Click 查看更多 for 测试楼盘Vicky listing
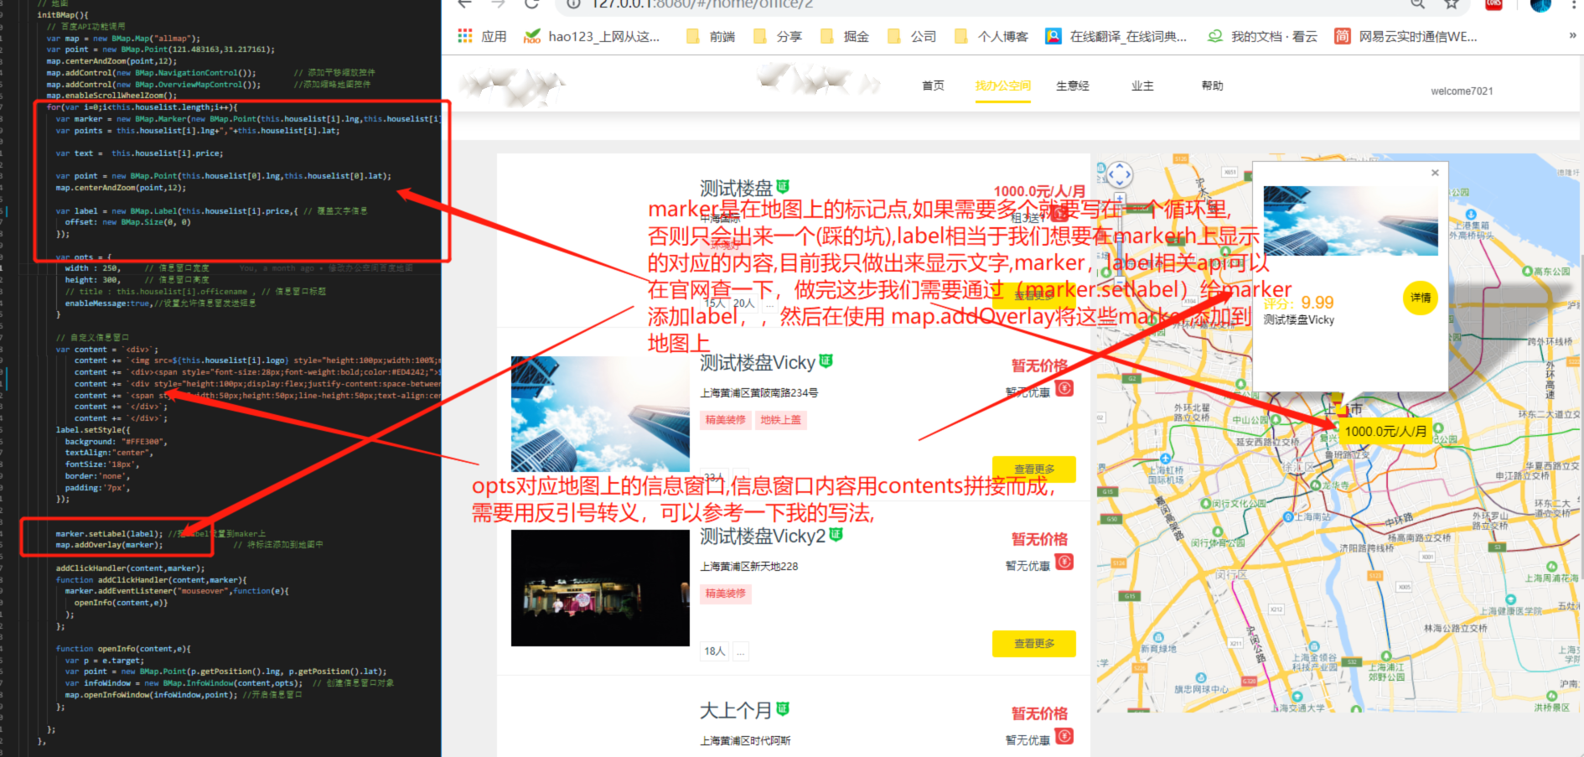Image resolution: width=1584 pixels, height=757 pixels. tap(1034, 469)
